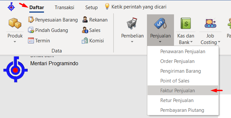Switch to the Setup ribbon tab

click(91, 7)
